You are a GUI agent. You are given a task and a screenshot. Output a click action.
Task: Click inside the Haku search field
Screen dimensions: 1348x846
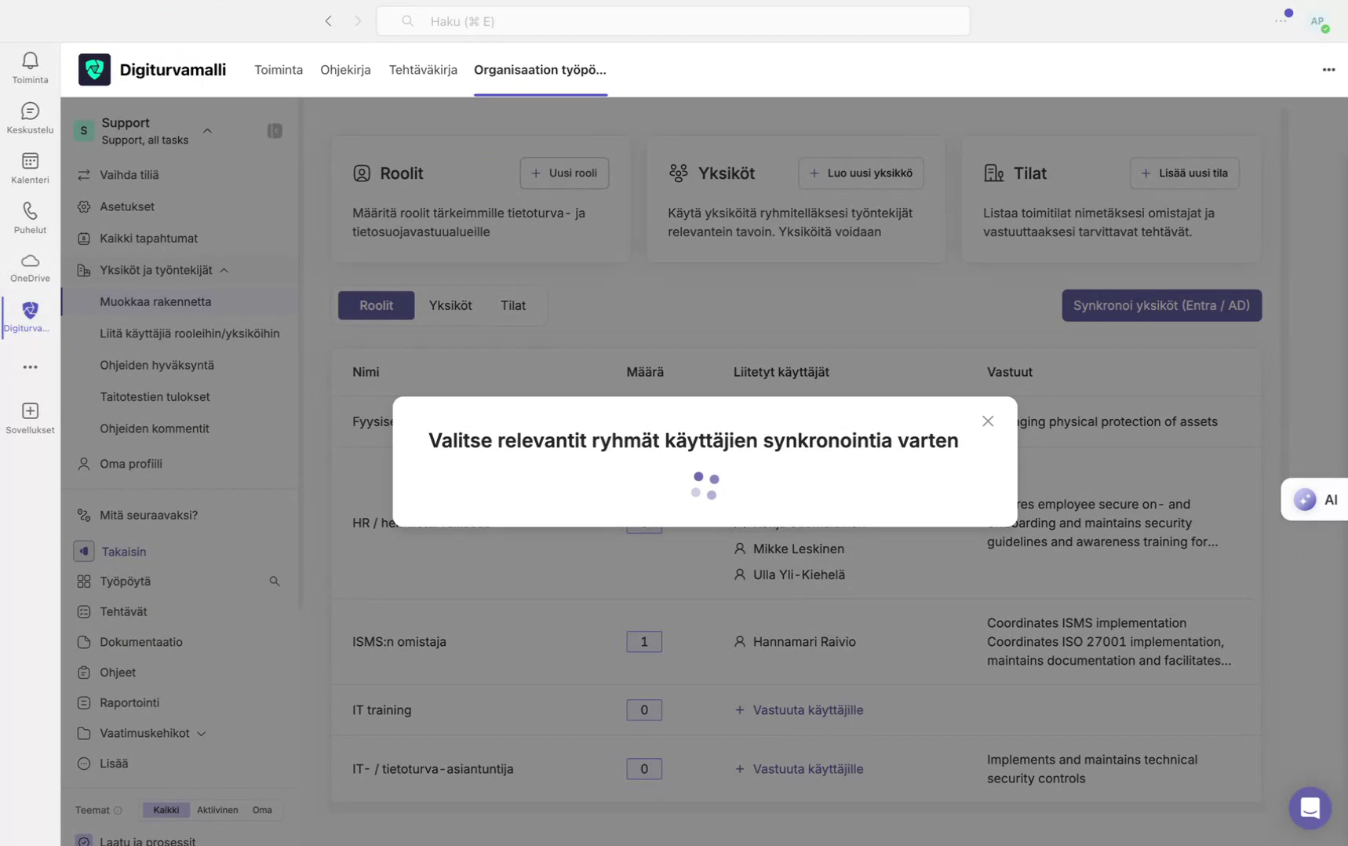coord(673,20)
